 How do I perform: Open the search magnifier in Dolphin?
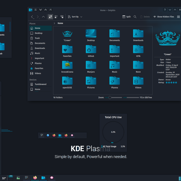[135, 17]
